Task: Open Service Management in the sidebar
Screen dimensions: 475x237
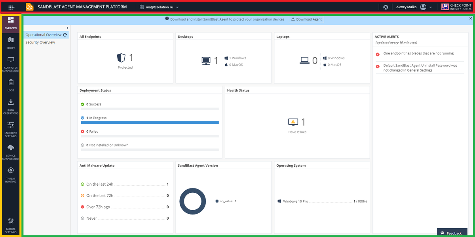Action: coord(11,152)
